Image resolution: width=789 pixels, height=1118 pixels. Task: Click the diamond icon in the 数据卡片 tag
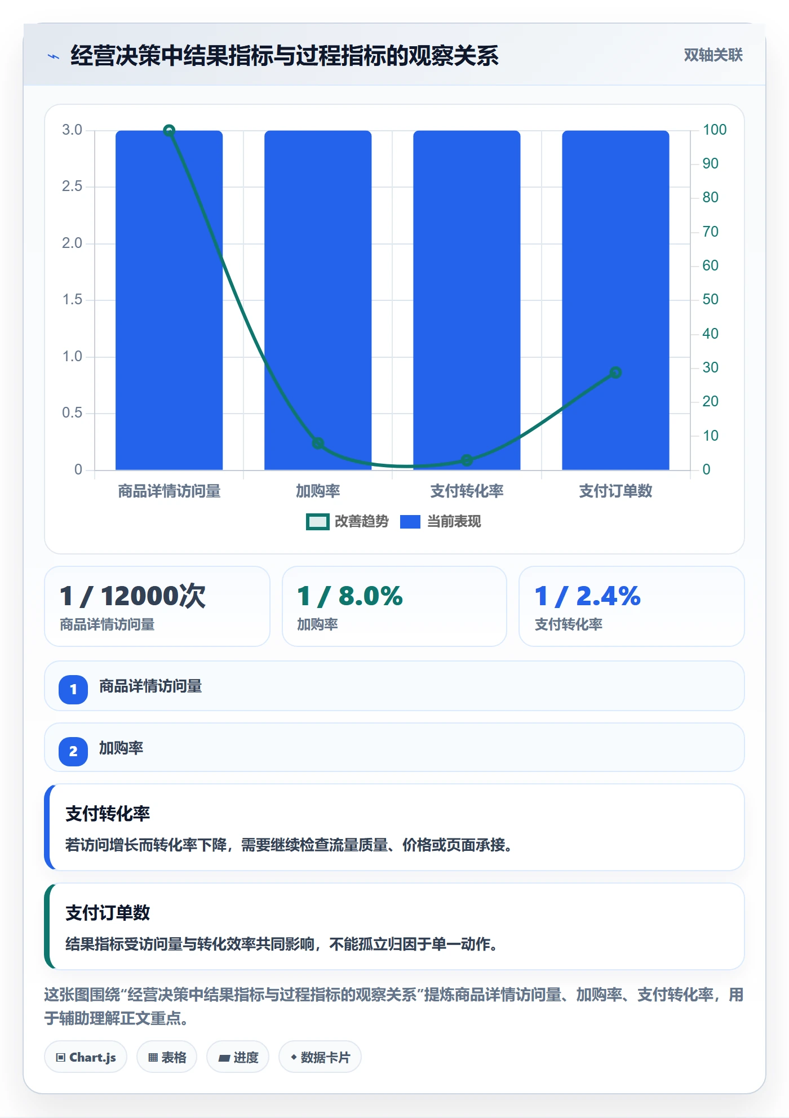(294, 1057)
